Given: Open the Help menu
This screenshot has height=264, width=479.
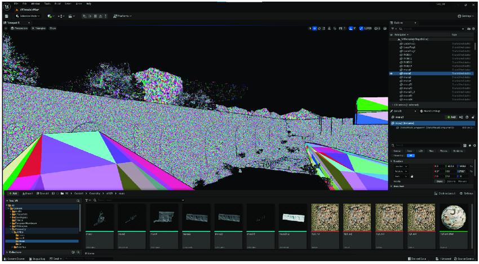Looking at the screenshot, I should [88, 4].
